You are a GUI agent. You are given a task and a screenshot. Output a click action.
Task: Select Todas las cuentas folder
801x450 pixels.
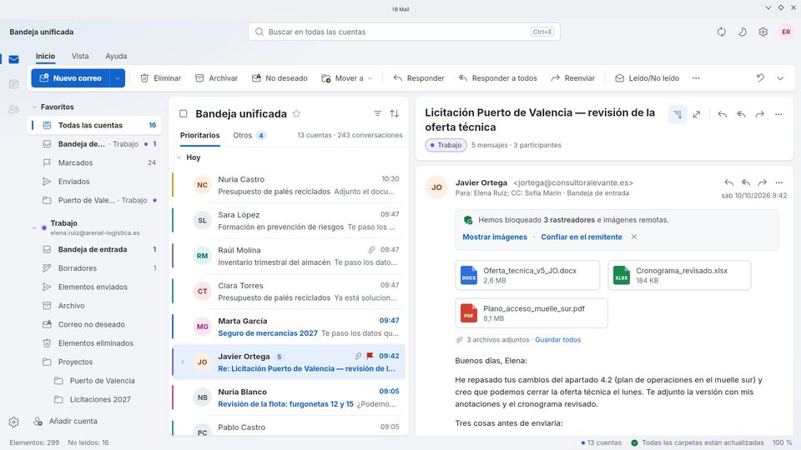(x=94, y=125)
